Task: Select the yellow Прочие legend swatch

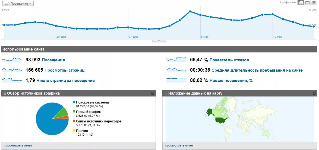Action: coord(74,131)
